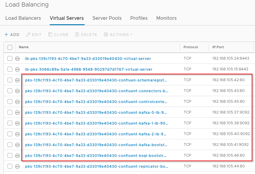Open the Server Pools tab

pyautogui.click(x=107, y=18)
